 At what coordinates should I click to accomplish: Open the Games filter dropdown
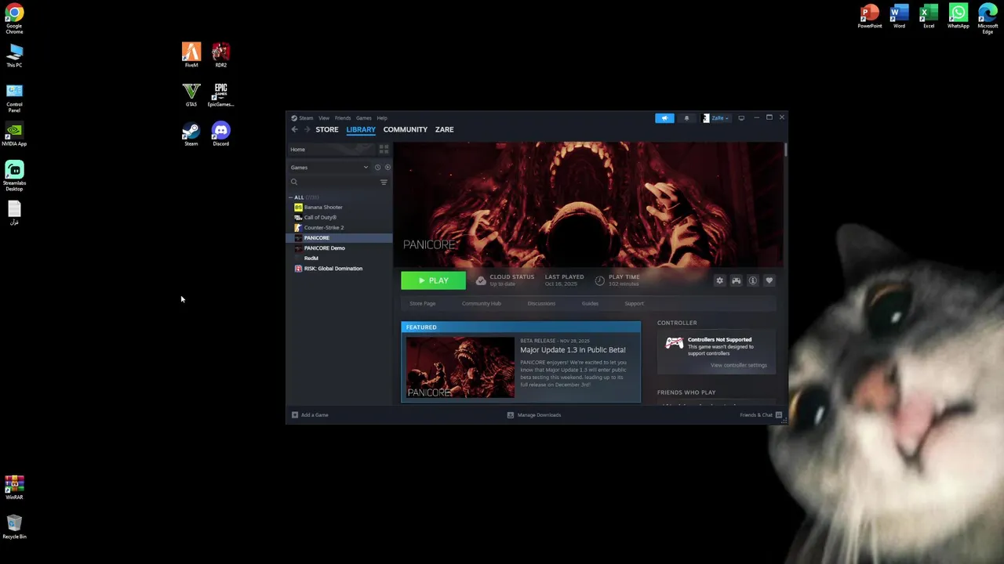click(x=329, y=167)
